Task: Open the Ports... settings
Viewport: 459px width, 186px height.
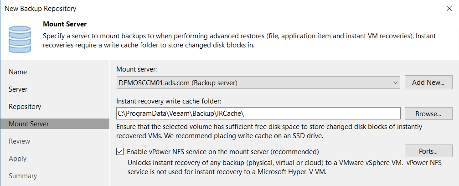Action: coord(428,151)
